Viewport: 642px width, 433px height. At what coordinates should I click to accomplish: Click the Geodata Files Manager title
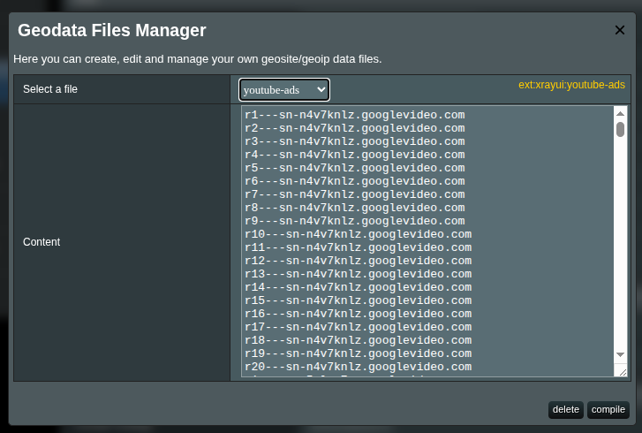pyautogui.click(x=112, y=30)
